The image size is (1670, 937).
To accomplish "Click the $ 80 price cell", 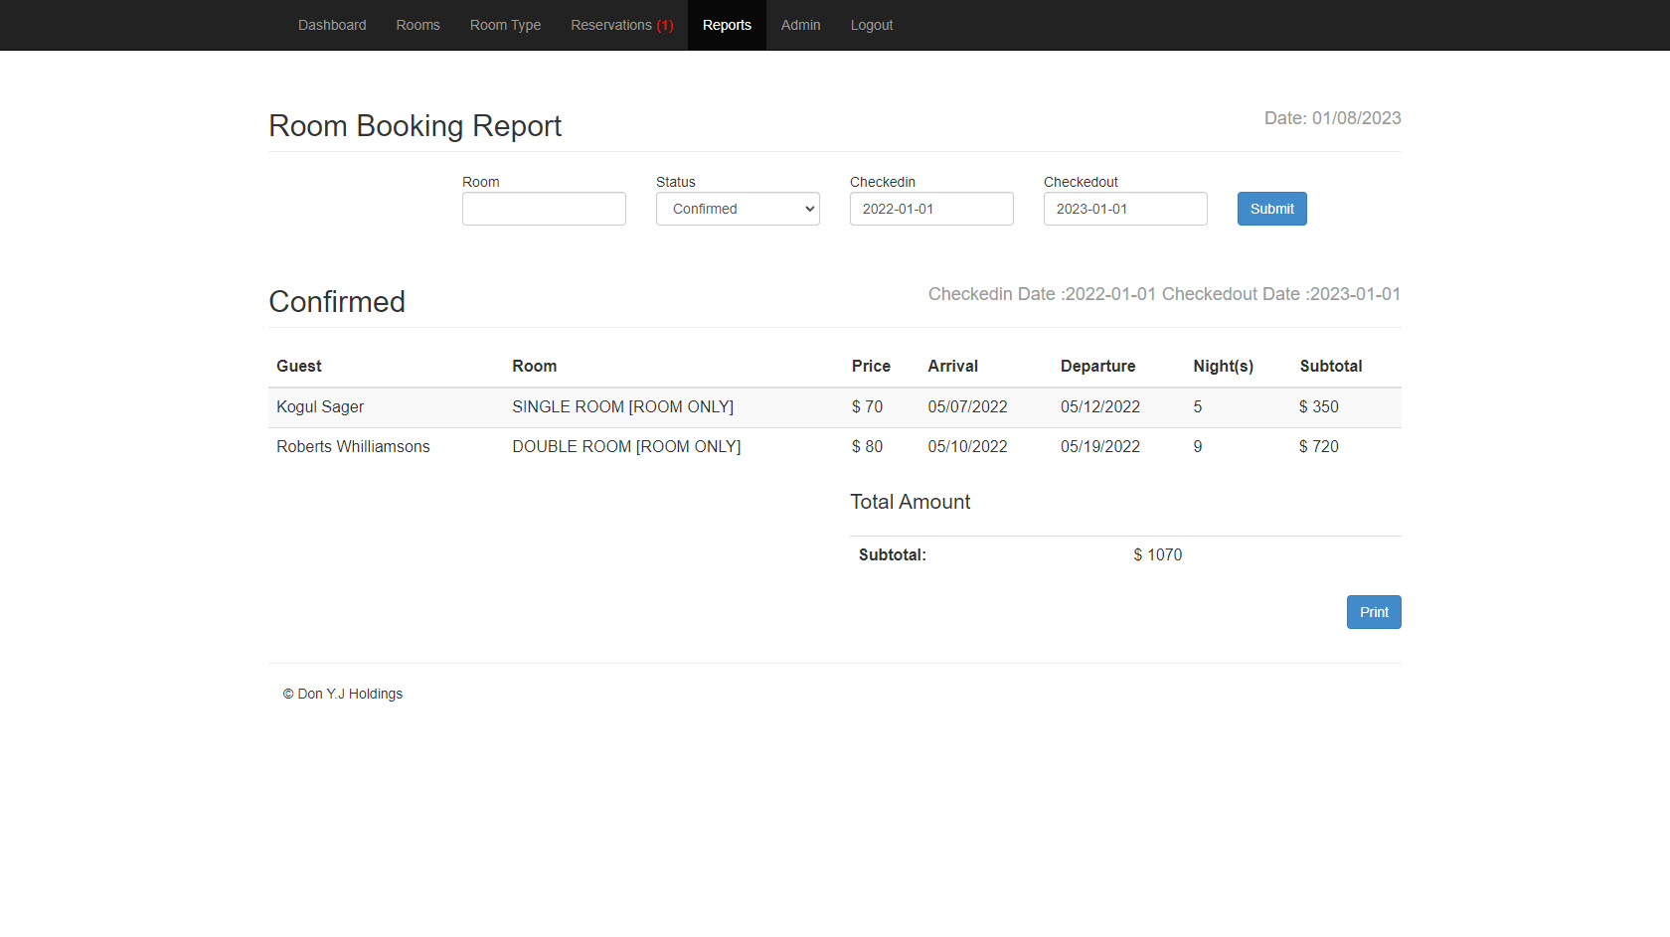I will [x=867, y=446].
